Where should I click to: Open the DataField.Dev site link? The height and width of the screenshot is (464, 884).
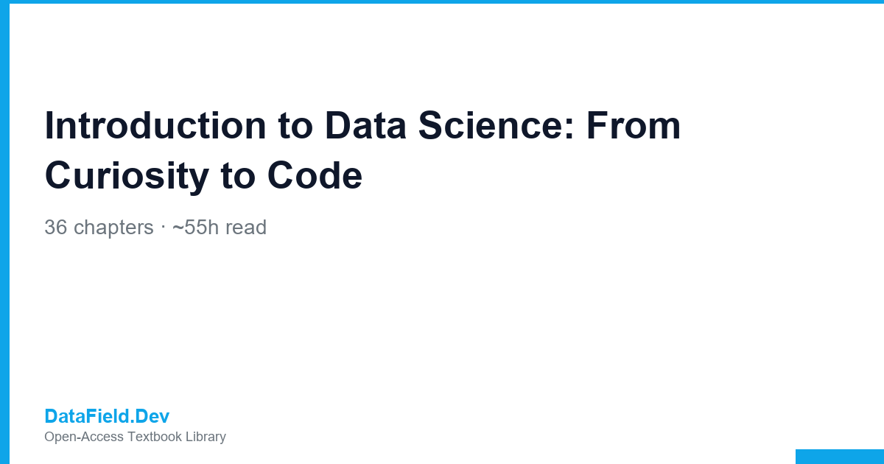click(107, 416)
